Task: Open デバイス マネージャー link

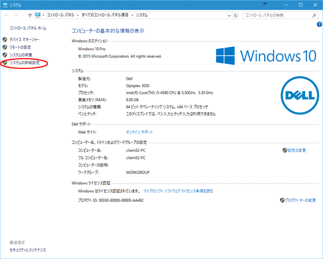Action: (x=24, y=39)
